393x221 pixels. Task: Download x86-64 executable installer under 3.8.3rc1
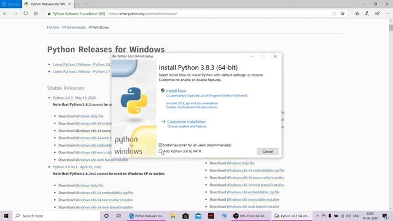pyautogui.click(x=104, y=200)
